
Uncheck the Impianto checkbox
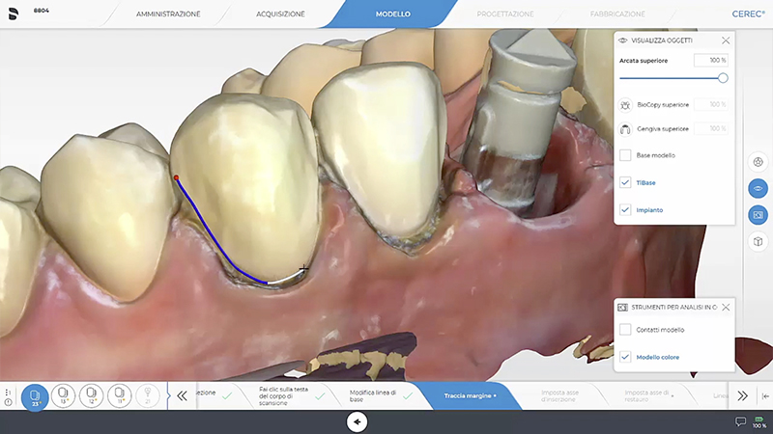[x=625, y=209]
